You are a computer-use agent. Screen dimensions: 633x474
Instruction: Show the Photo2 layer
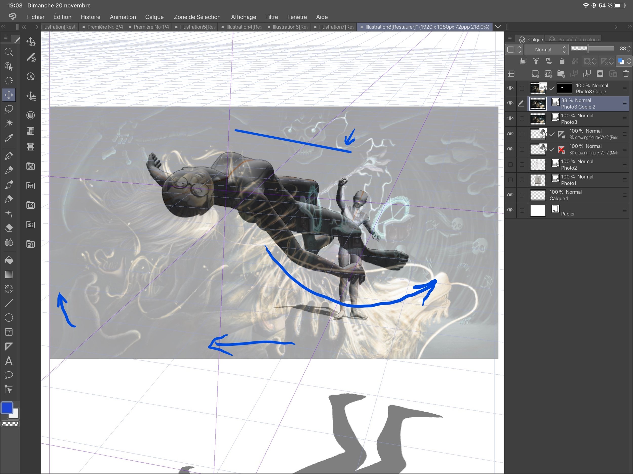pyautogui.click(x=510, y=165)
